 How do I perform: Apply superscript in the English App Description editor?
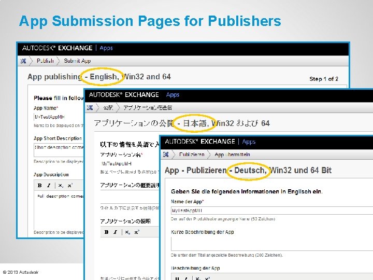pyautogui.click(x=70, y=186)
